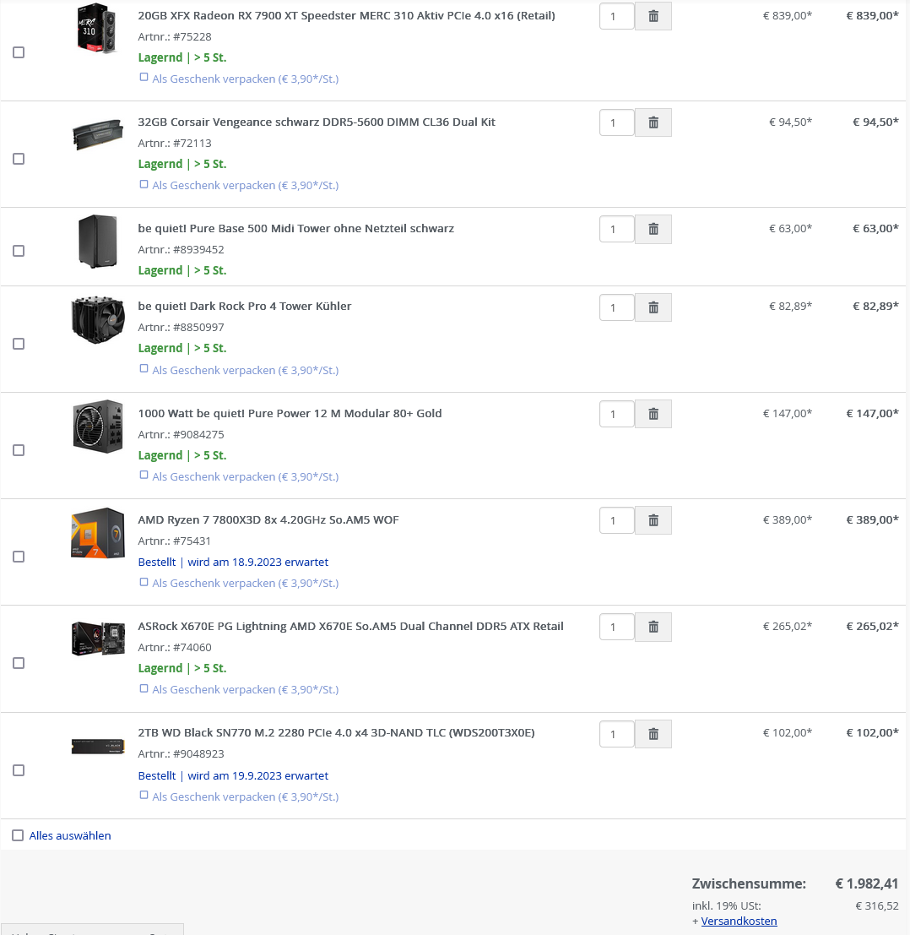Click the Ryzen 7 7800X3D box thumbnail
910x935 pixels.
pyautogui.click(x=98, y=533)
